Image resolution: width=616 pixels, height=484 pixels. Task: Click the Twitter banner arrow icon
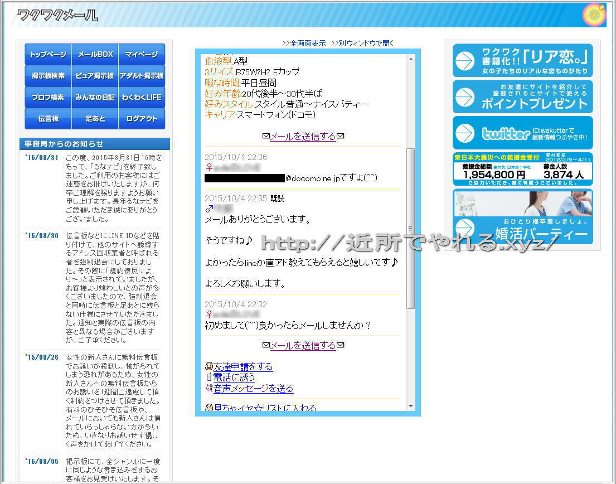pyautogui.click(x=464, y=133)
